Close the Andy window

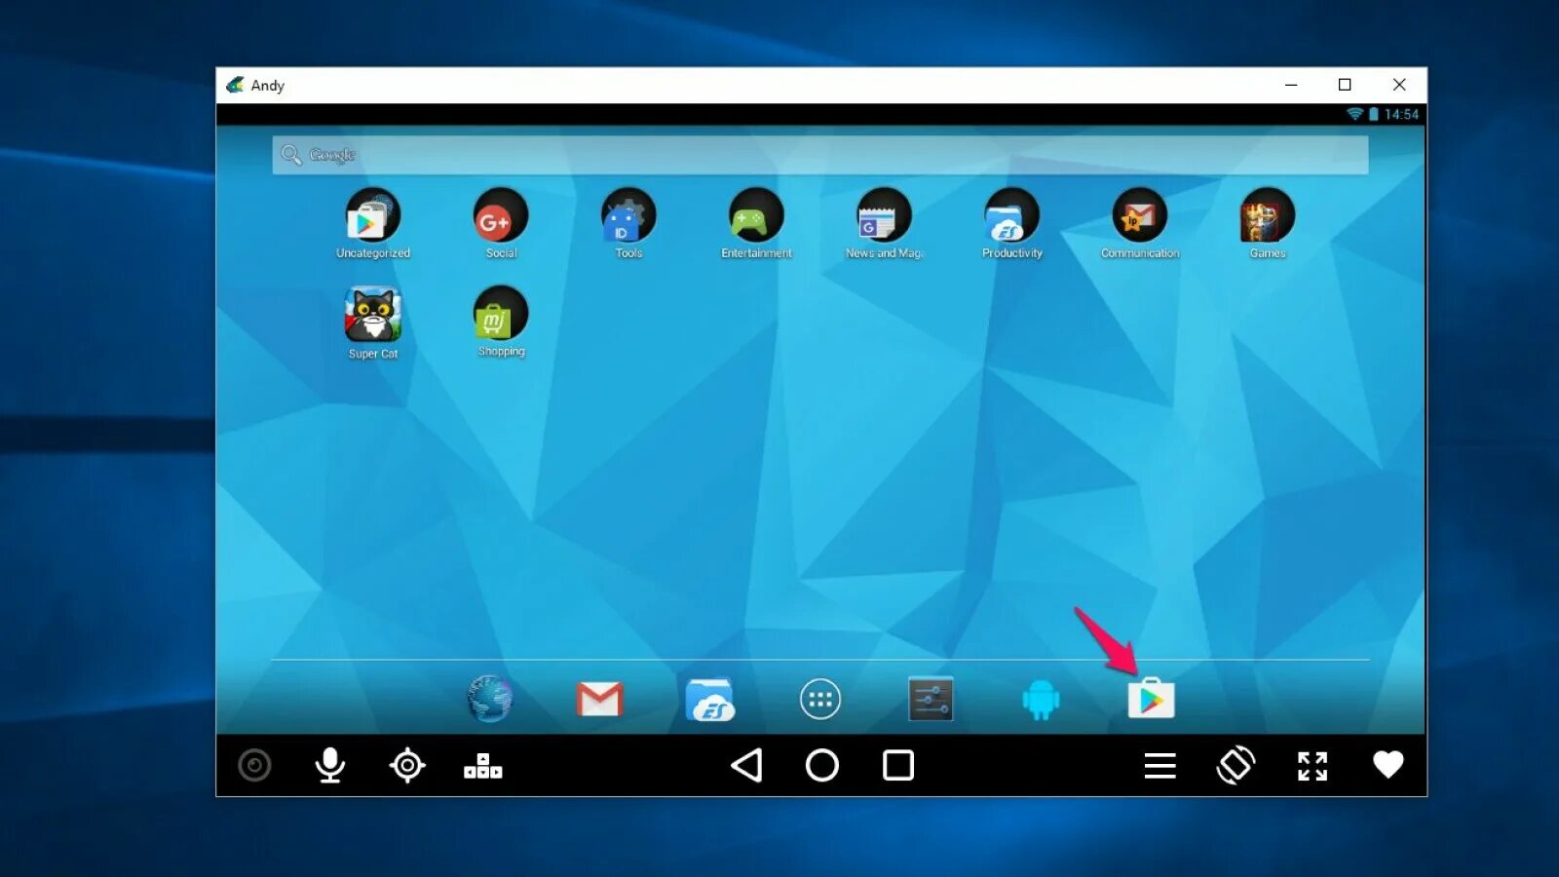click(1399, 85)
